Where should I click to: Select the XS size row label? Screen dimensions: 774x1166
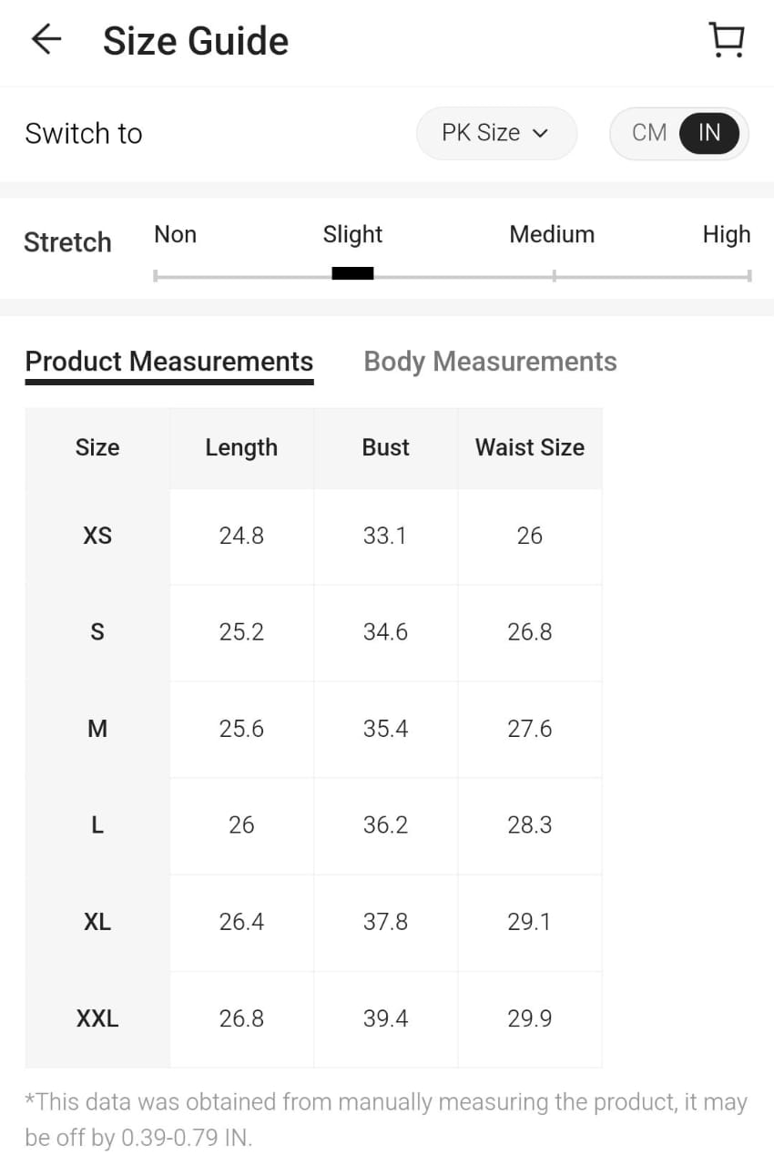click(x=97, y=536)
